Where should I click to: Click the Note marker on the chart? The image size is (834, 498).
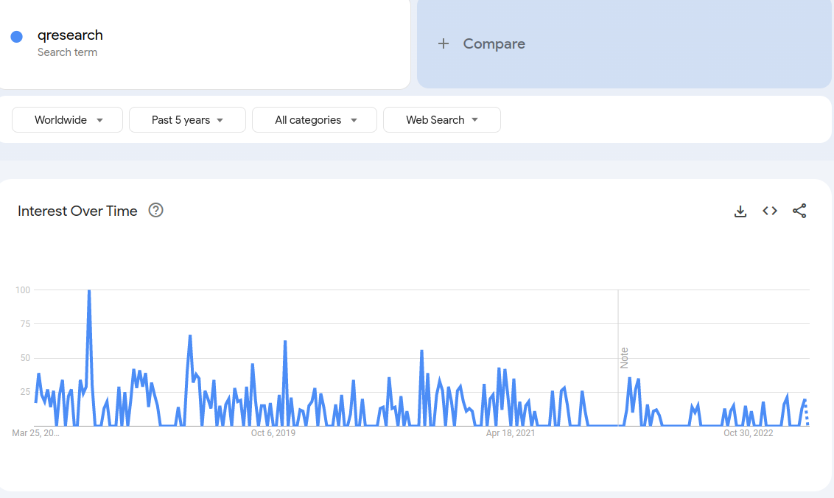click(625, 357)
